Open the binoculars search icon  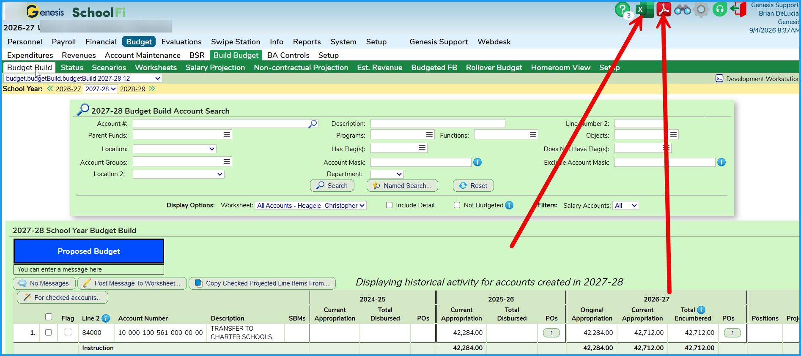pos(683,9)
